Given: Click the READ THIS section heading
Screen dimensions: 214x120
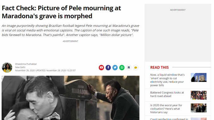Looking at the screenshot, I should tap(159, 67).
